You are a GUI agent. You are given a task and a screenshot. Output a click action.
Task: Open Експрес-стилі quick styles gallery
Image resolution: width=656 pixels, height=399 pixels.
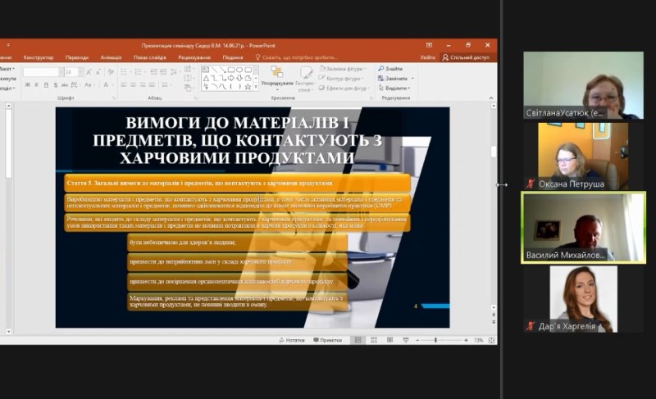(x=305, y=78)
